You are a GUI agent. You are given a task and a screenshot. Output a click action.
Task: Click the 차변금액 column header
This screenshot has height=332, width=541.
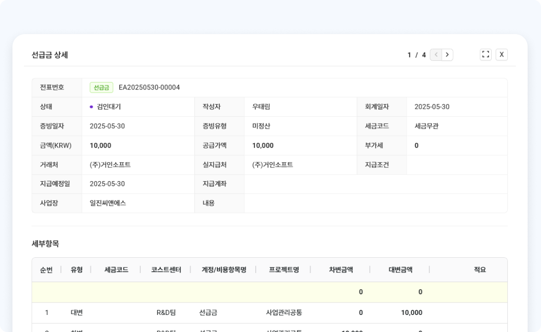coord(341,270)
